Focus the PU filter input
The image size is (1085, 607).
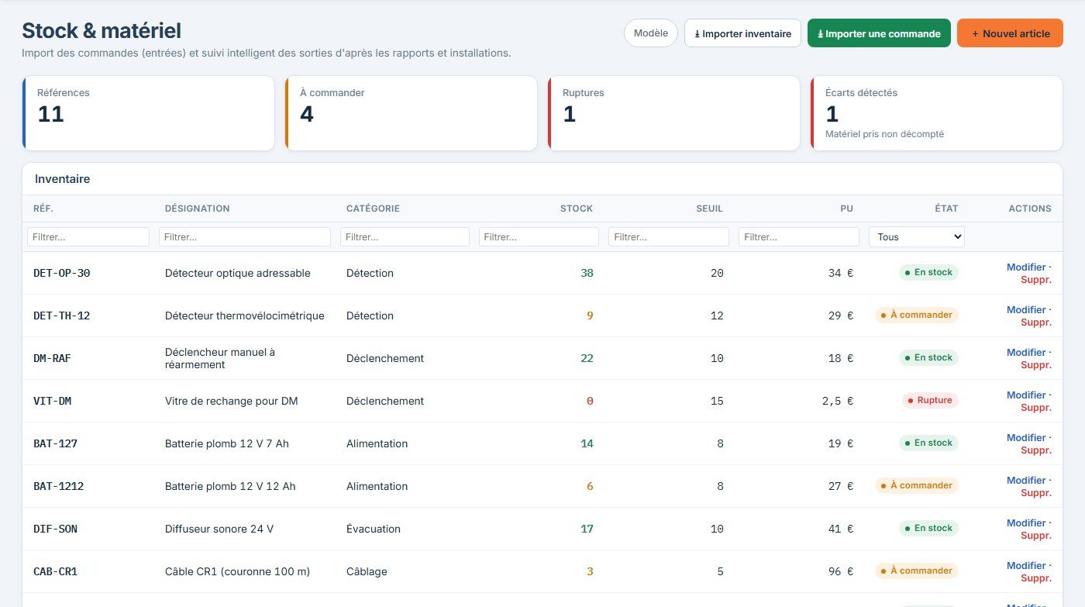click(799, 237)
